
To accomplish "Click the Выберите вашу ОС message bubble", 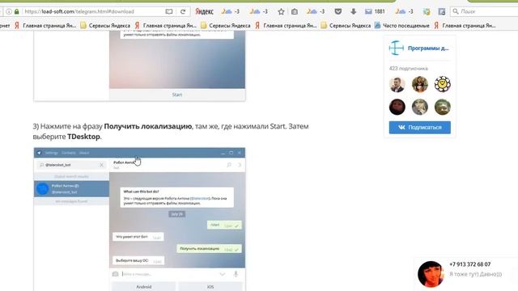I will pos(138,260).
